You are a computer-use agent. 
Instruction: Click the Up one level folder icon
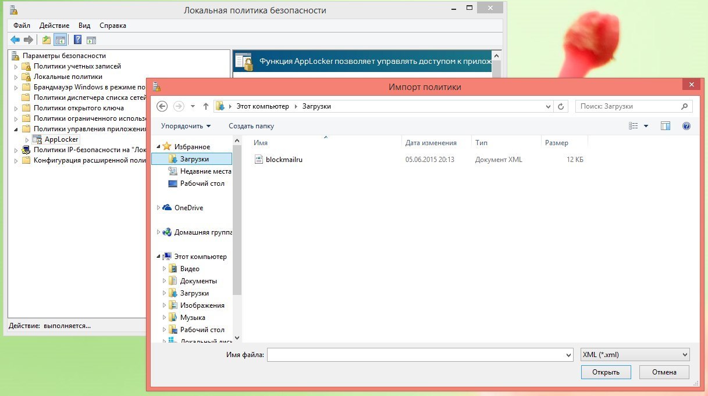tap(47, 40)
